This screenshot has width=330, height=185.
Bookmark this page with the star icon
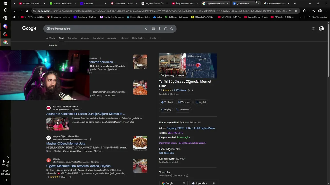pyautogui.click(x=296, y=11)
